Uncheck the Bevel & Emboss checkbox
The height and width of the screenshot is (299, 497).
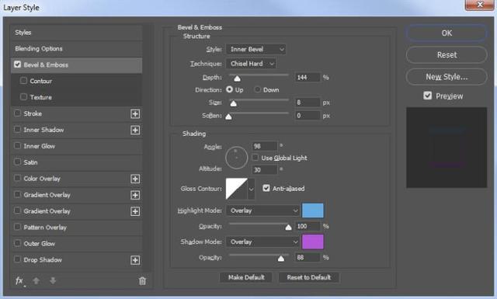tap(17, 64)
